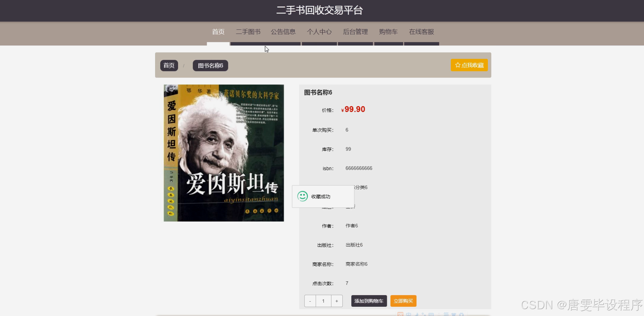Click the 爱因斯坦传 book cover image
This screenshot has width=644, height=316.
[224, 153]
